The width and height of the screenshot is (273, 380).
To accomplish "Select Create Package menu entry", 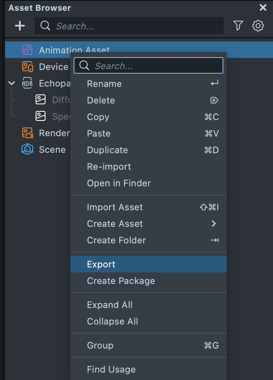I will point(121,281).
